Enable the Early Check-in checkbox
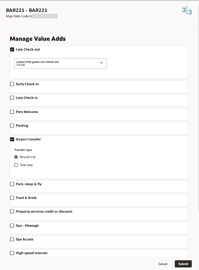This screenshot has height=270, width=199. 12,84
